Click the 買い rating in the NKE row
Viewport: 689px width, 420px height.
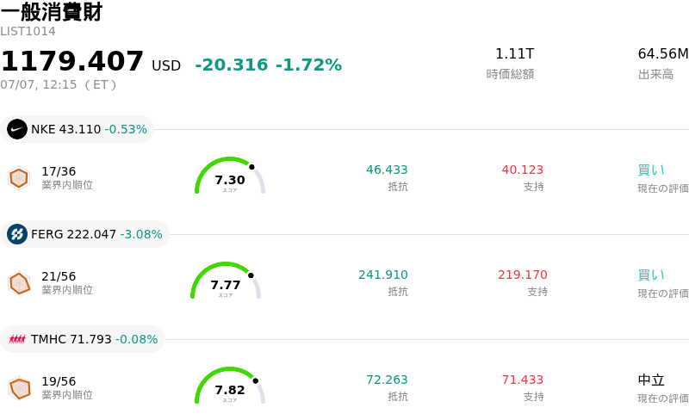tap(651, 170)
